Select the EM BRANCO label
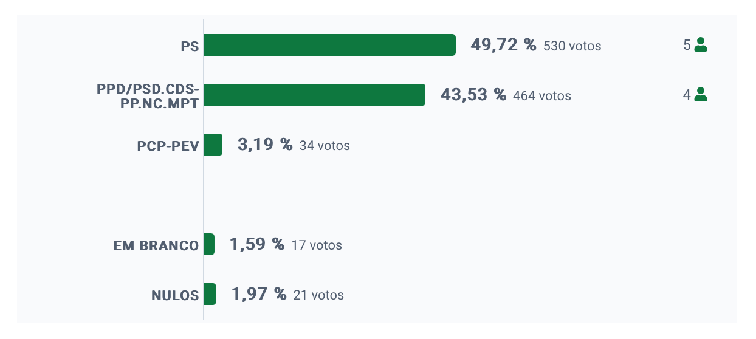The height and width of the screenshot is (339, 756). pos(156,245)
